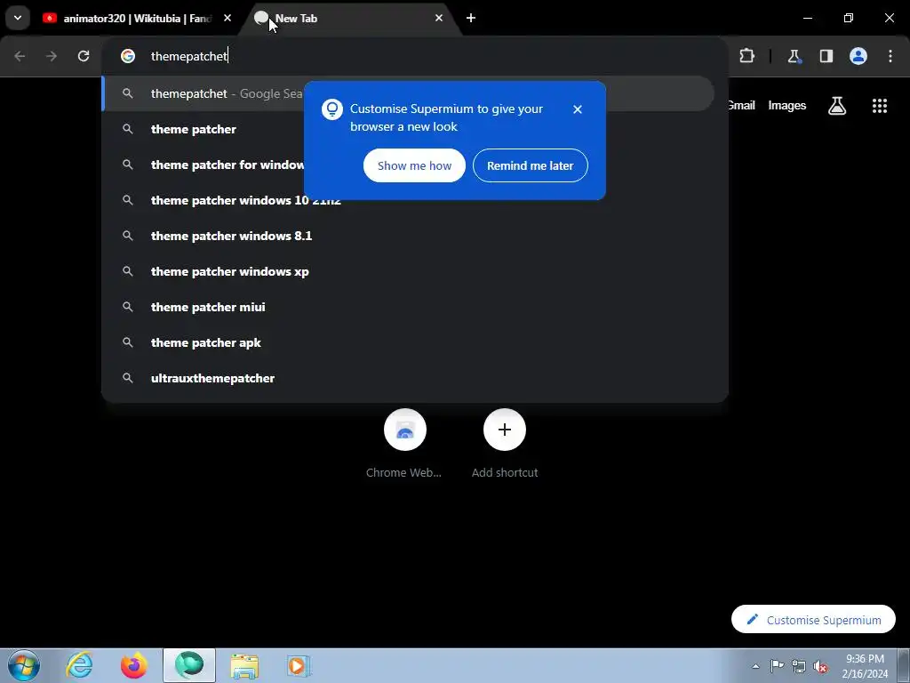
Task: Open the tab search dropdown arrow
Action: [18, 18]
